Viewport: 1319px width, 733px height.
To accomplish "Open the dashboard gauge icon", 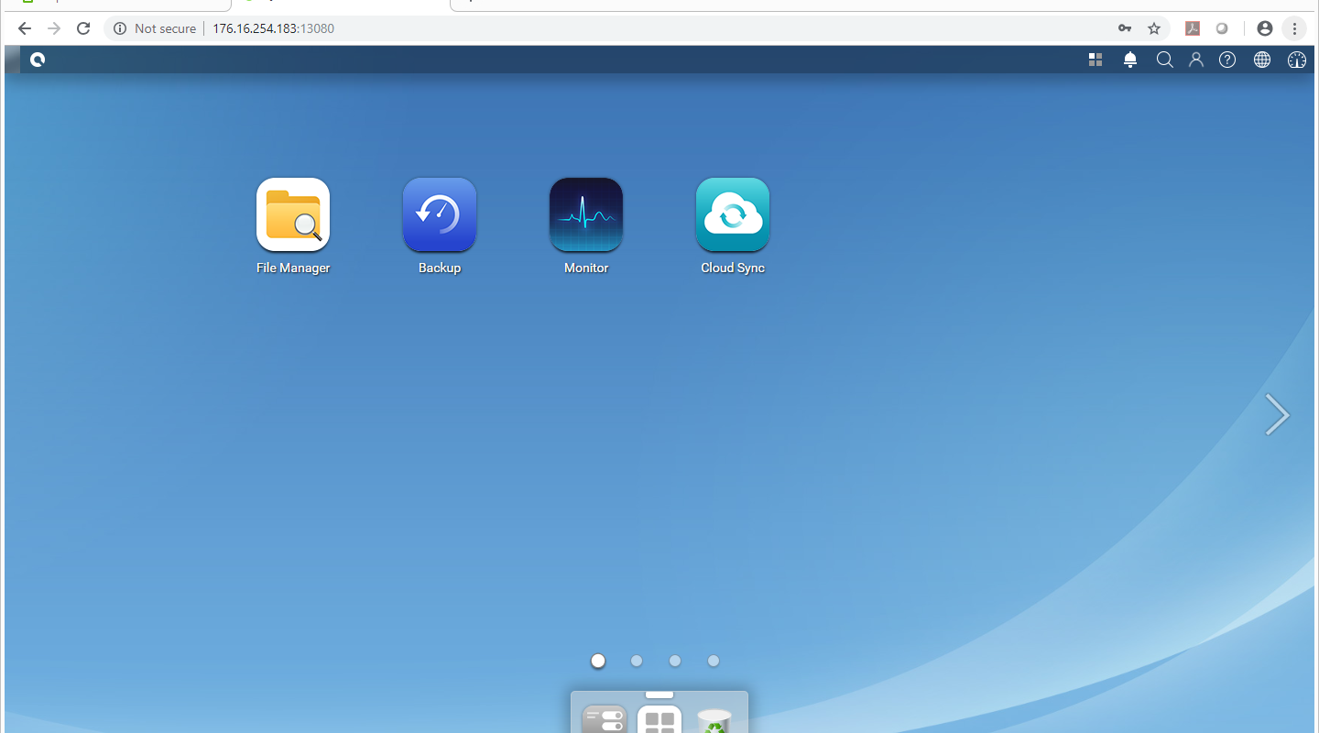I will click(1296, 60).
